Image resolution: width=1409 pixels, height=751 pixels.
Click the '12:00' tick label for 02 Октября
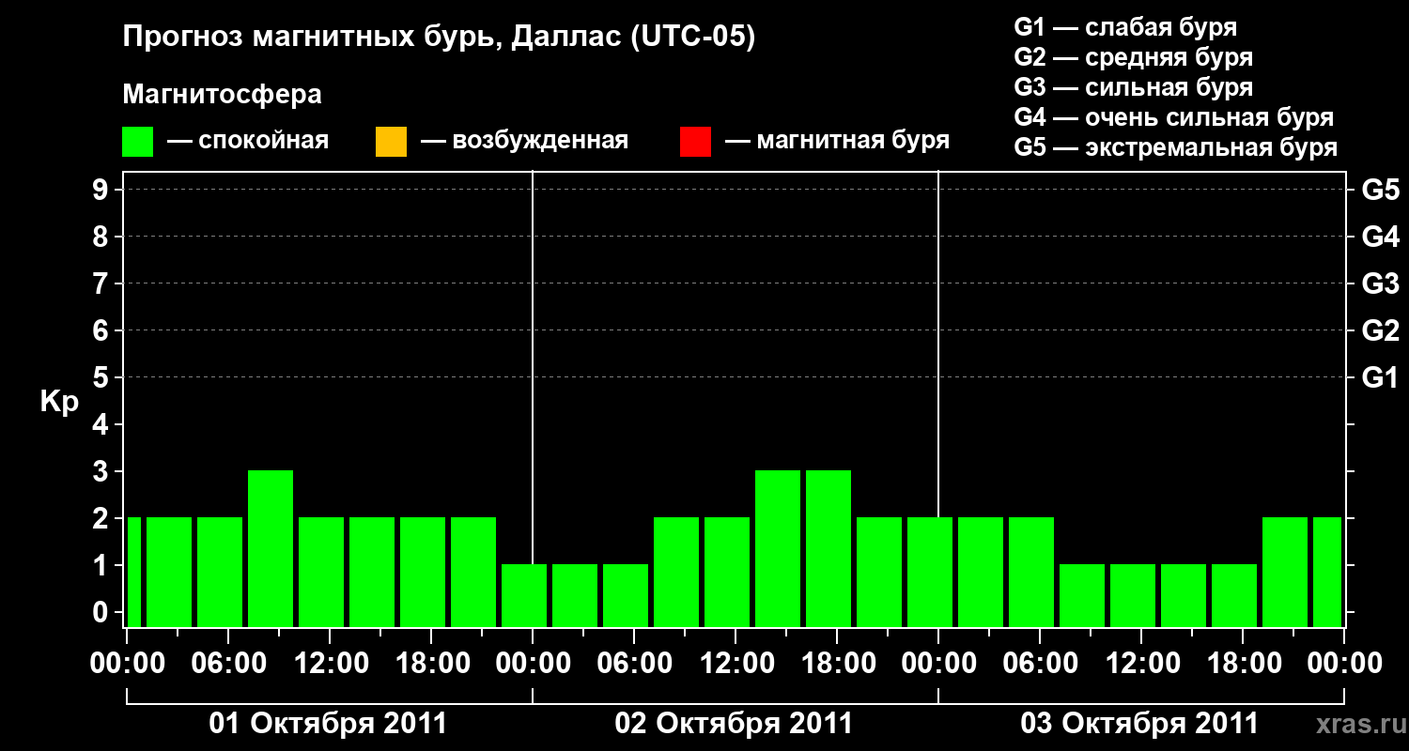click(736, 663)
